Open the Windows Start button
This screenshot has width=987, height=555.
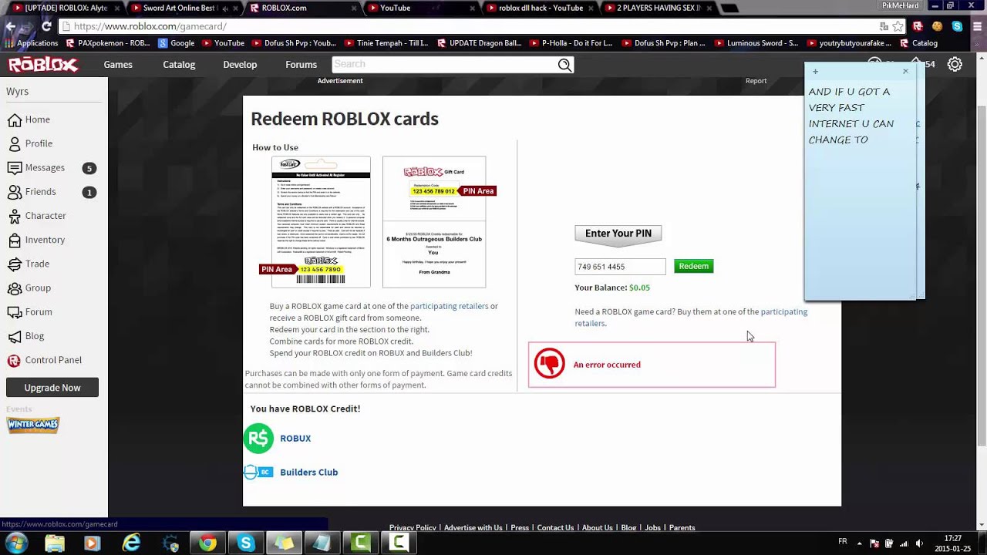tap(16, 543)
